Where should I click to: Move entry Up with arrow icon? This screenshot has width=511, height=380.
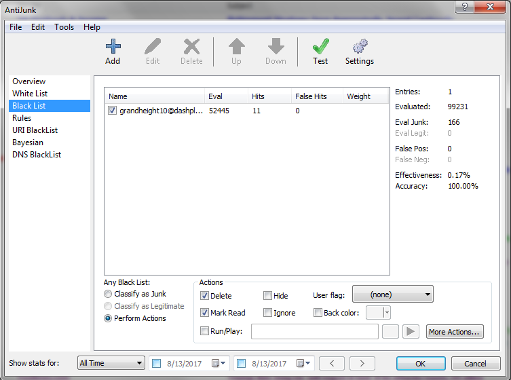pyautogui.click(x=237, y=46)
